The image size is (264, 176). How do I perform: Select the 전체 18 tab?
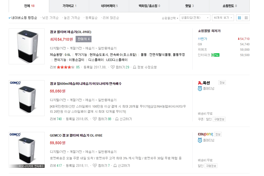click(x=29, y=6)
